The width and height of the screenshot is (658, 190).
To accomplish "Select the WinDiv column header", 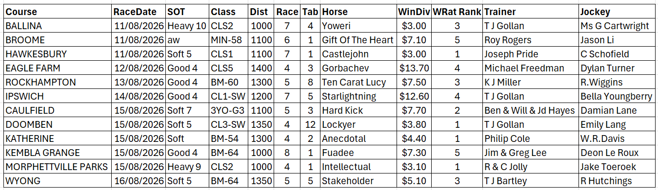I will [413, 12].
